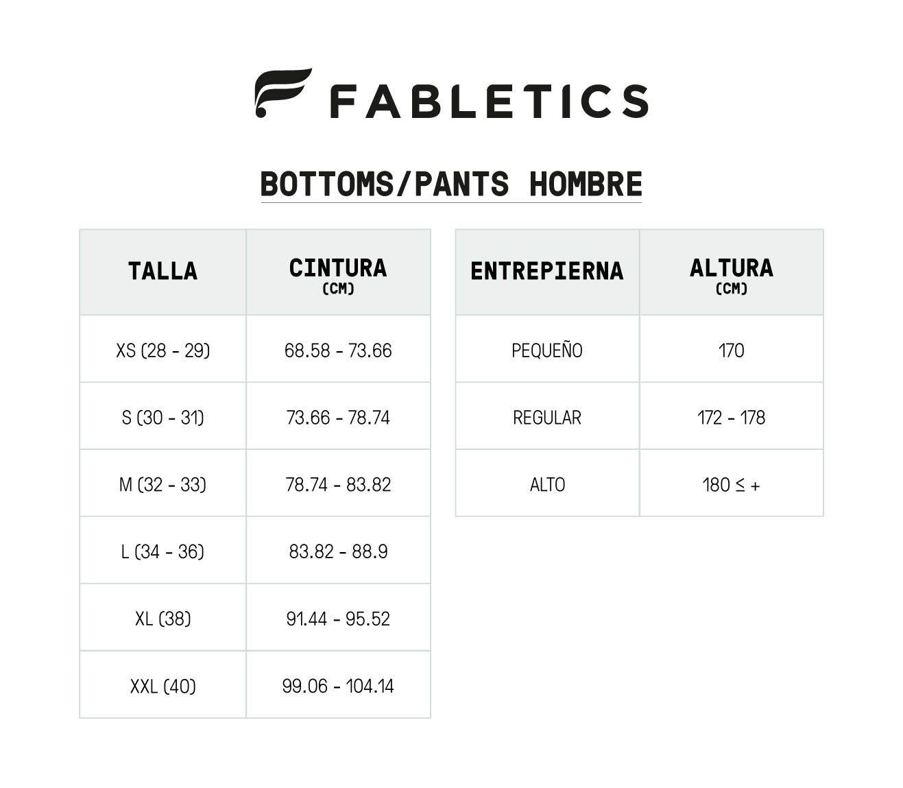Click the 83.82 - 88.9 waist measurement
Image resolution: width=903 pixels, height=788 pixels.
(x=338, y=551)
